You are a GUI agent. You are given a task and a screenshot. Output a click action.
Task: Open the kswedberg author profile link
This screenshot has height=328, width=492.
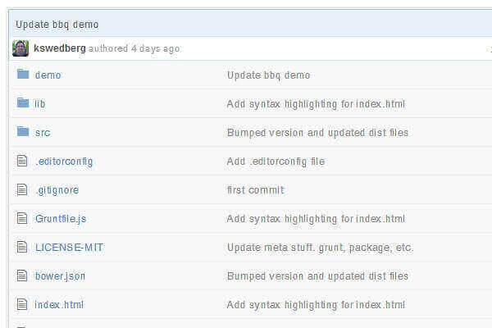tap(60, 48)
